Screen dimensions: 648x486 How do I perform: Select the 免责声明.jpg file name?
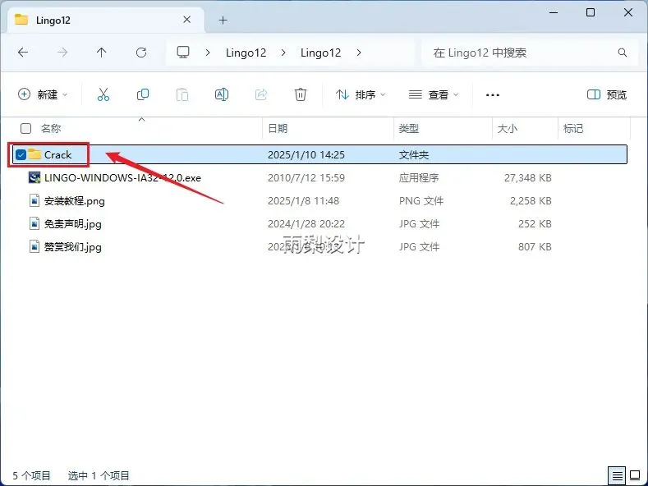click(x=73, y=224)
